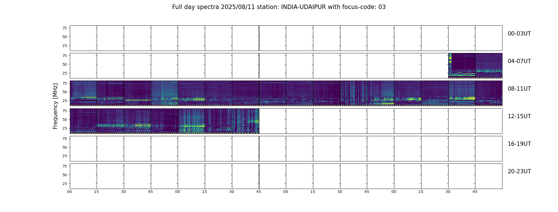Click the plot title 'Full day spectra 2025/08/11'
The image size is (558, 212).
tap(279, 7)
